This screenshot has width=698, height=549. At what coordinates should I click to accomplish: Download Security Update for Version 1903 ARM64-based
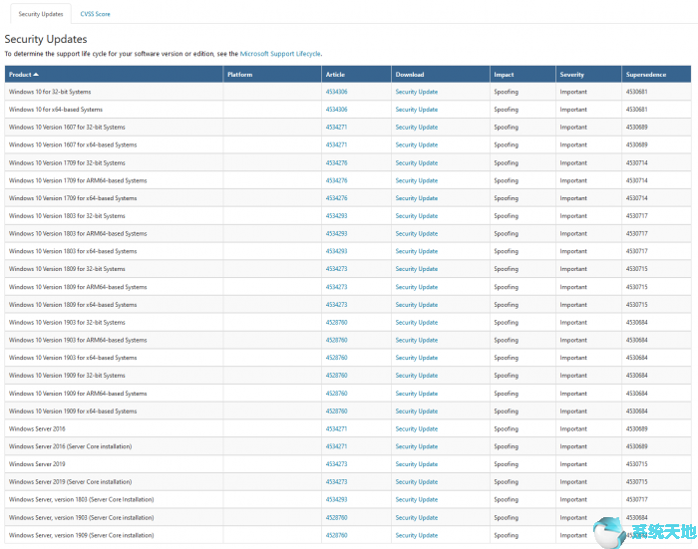[416, 340]
